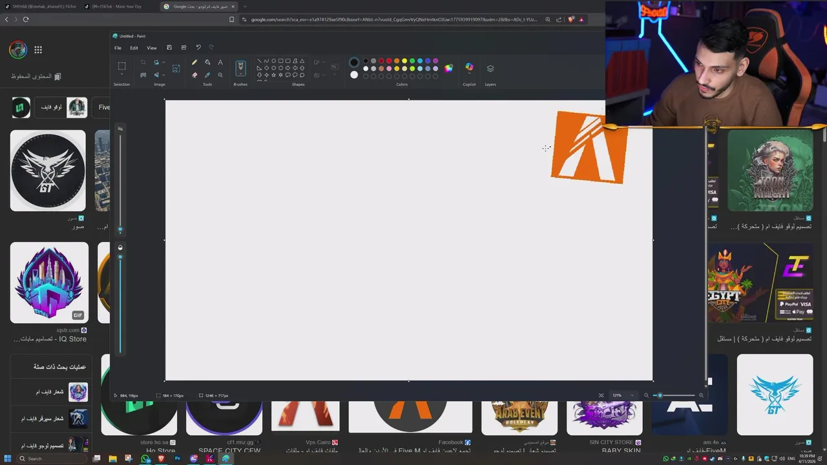
Task: Open the Layers panel in Paint
Action: pyautogui.click(x=490, y=68)
